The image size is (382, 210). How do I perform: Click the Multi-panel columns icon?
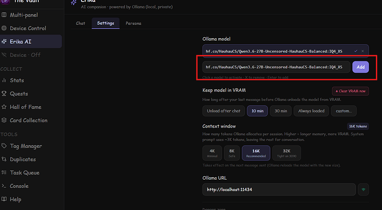[4, 15]
